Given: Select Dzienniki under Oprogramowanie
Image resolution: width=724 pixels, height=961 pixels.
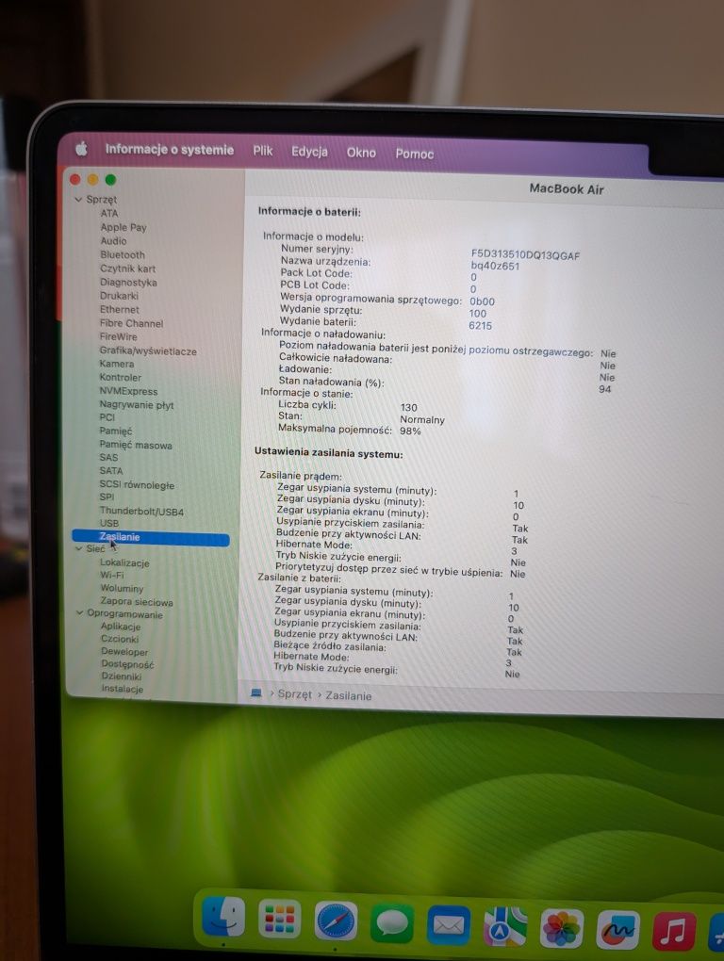Looking at the screenshot, I should (122, 676).
